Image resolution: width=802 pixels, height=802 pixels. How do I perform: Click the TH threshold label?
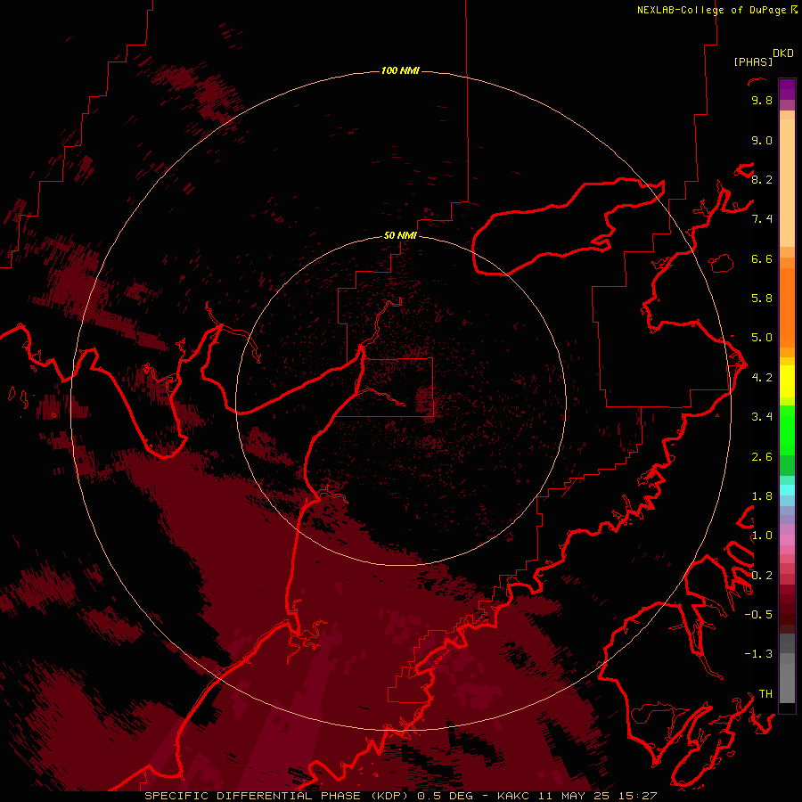[x=765, y=694]
